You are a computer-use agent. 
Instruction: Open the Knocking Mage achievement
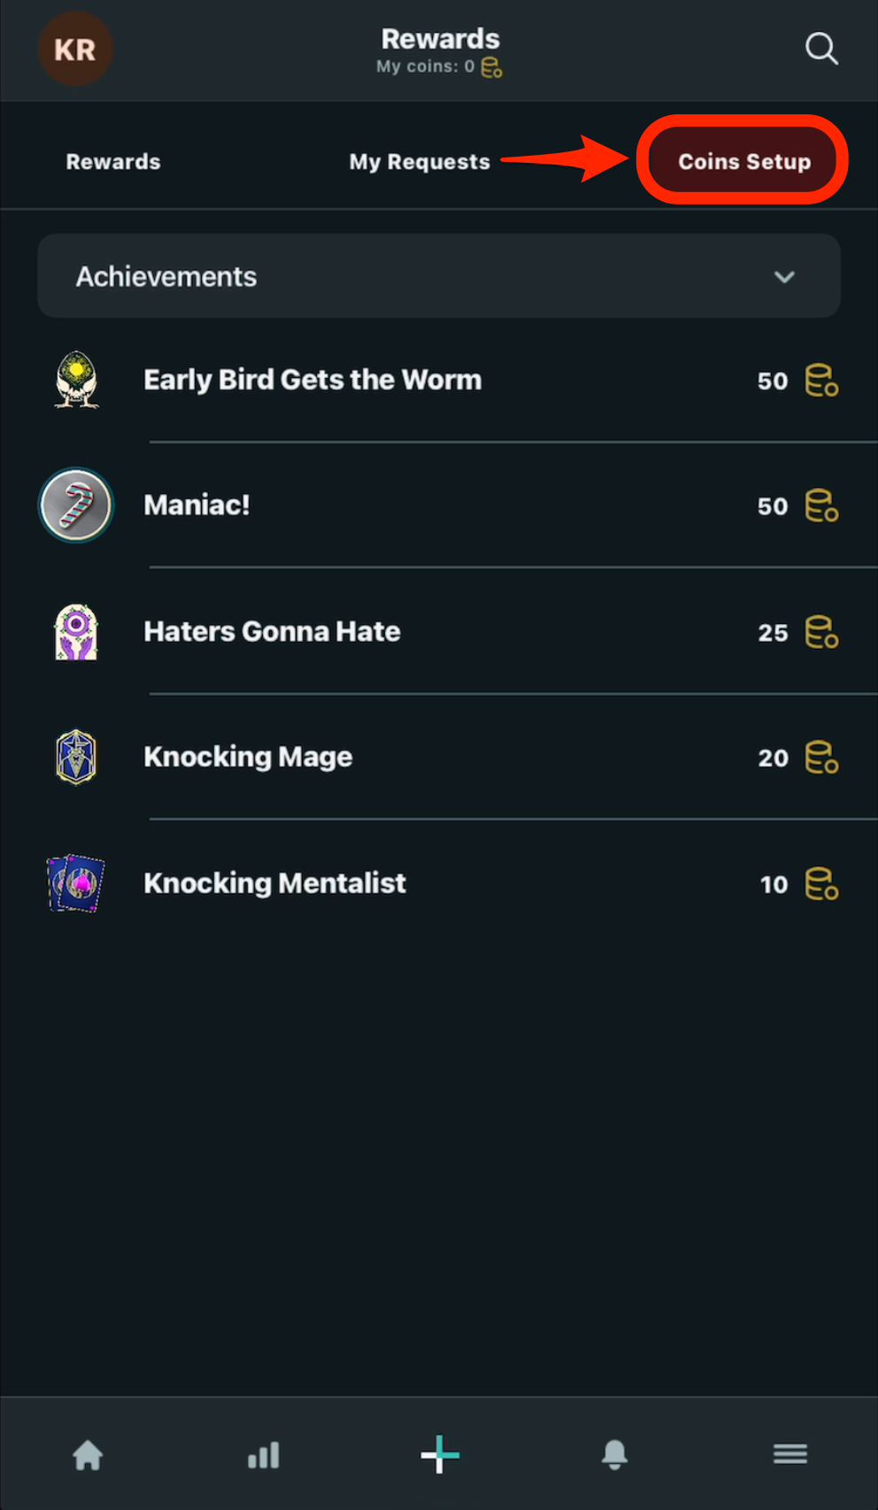(x=248, y=758)
